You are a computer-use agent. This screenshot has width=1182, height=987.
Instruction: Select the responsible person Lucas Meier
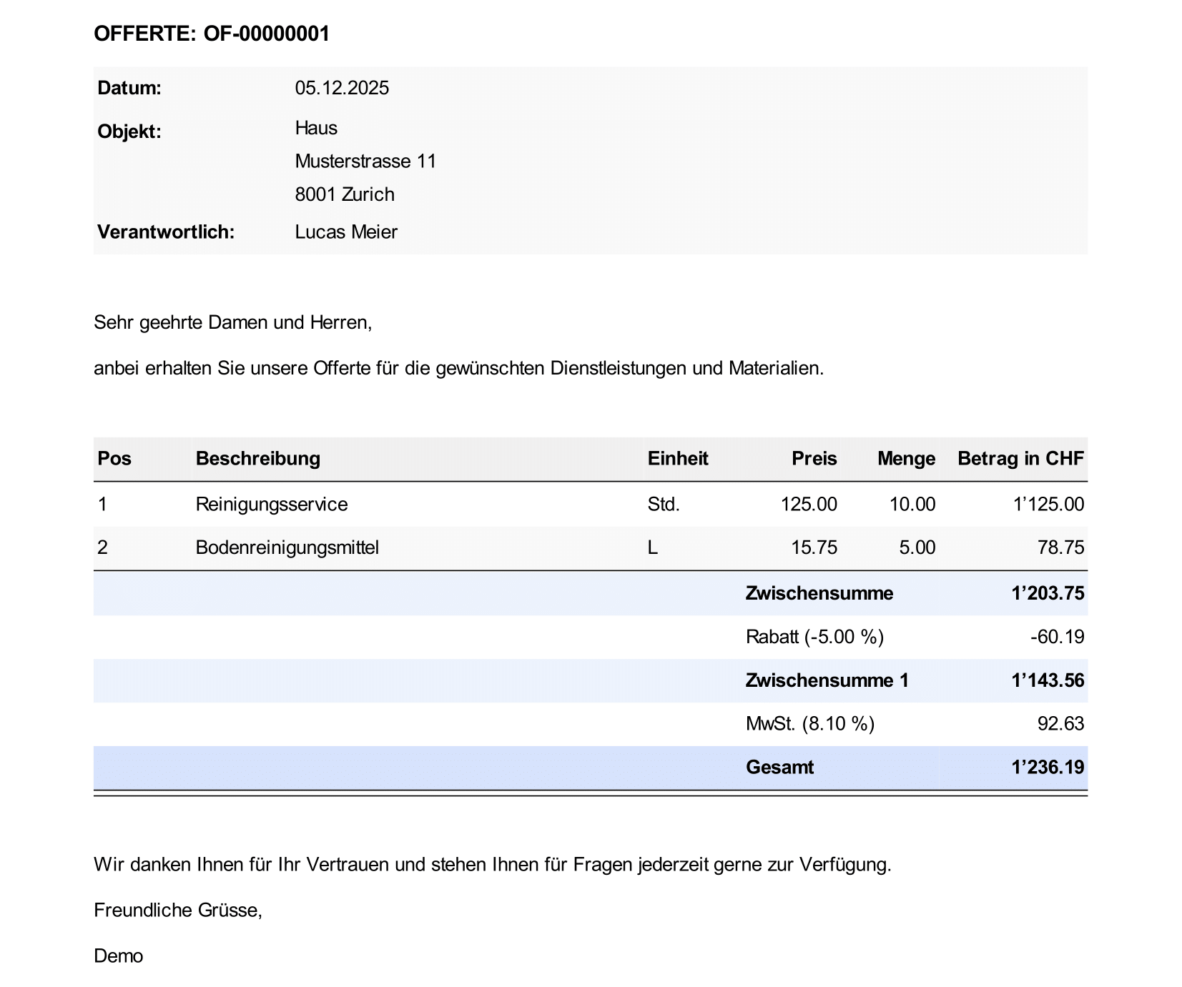(346, 232)
